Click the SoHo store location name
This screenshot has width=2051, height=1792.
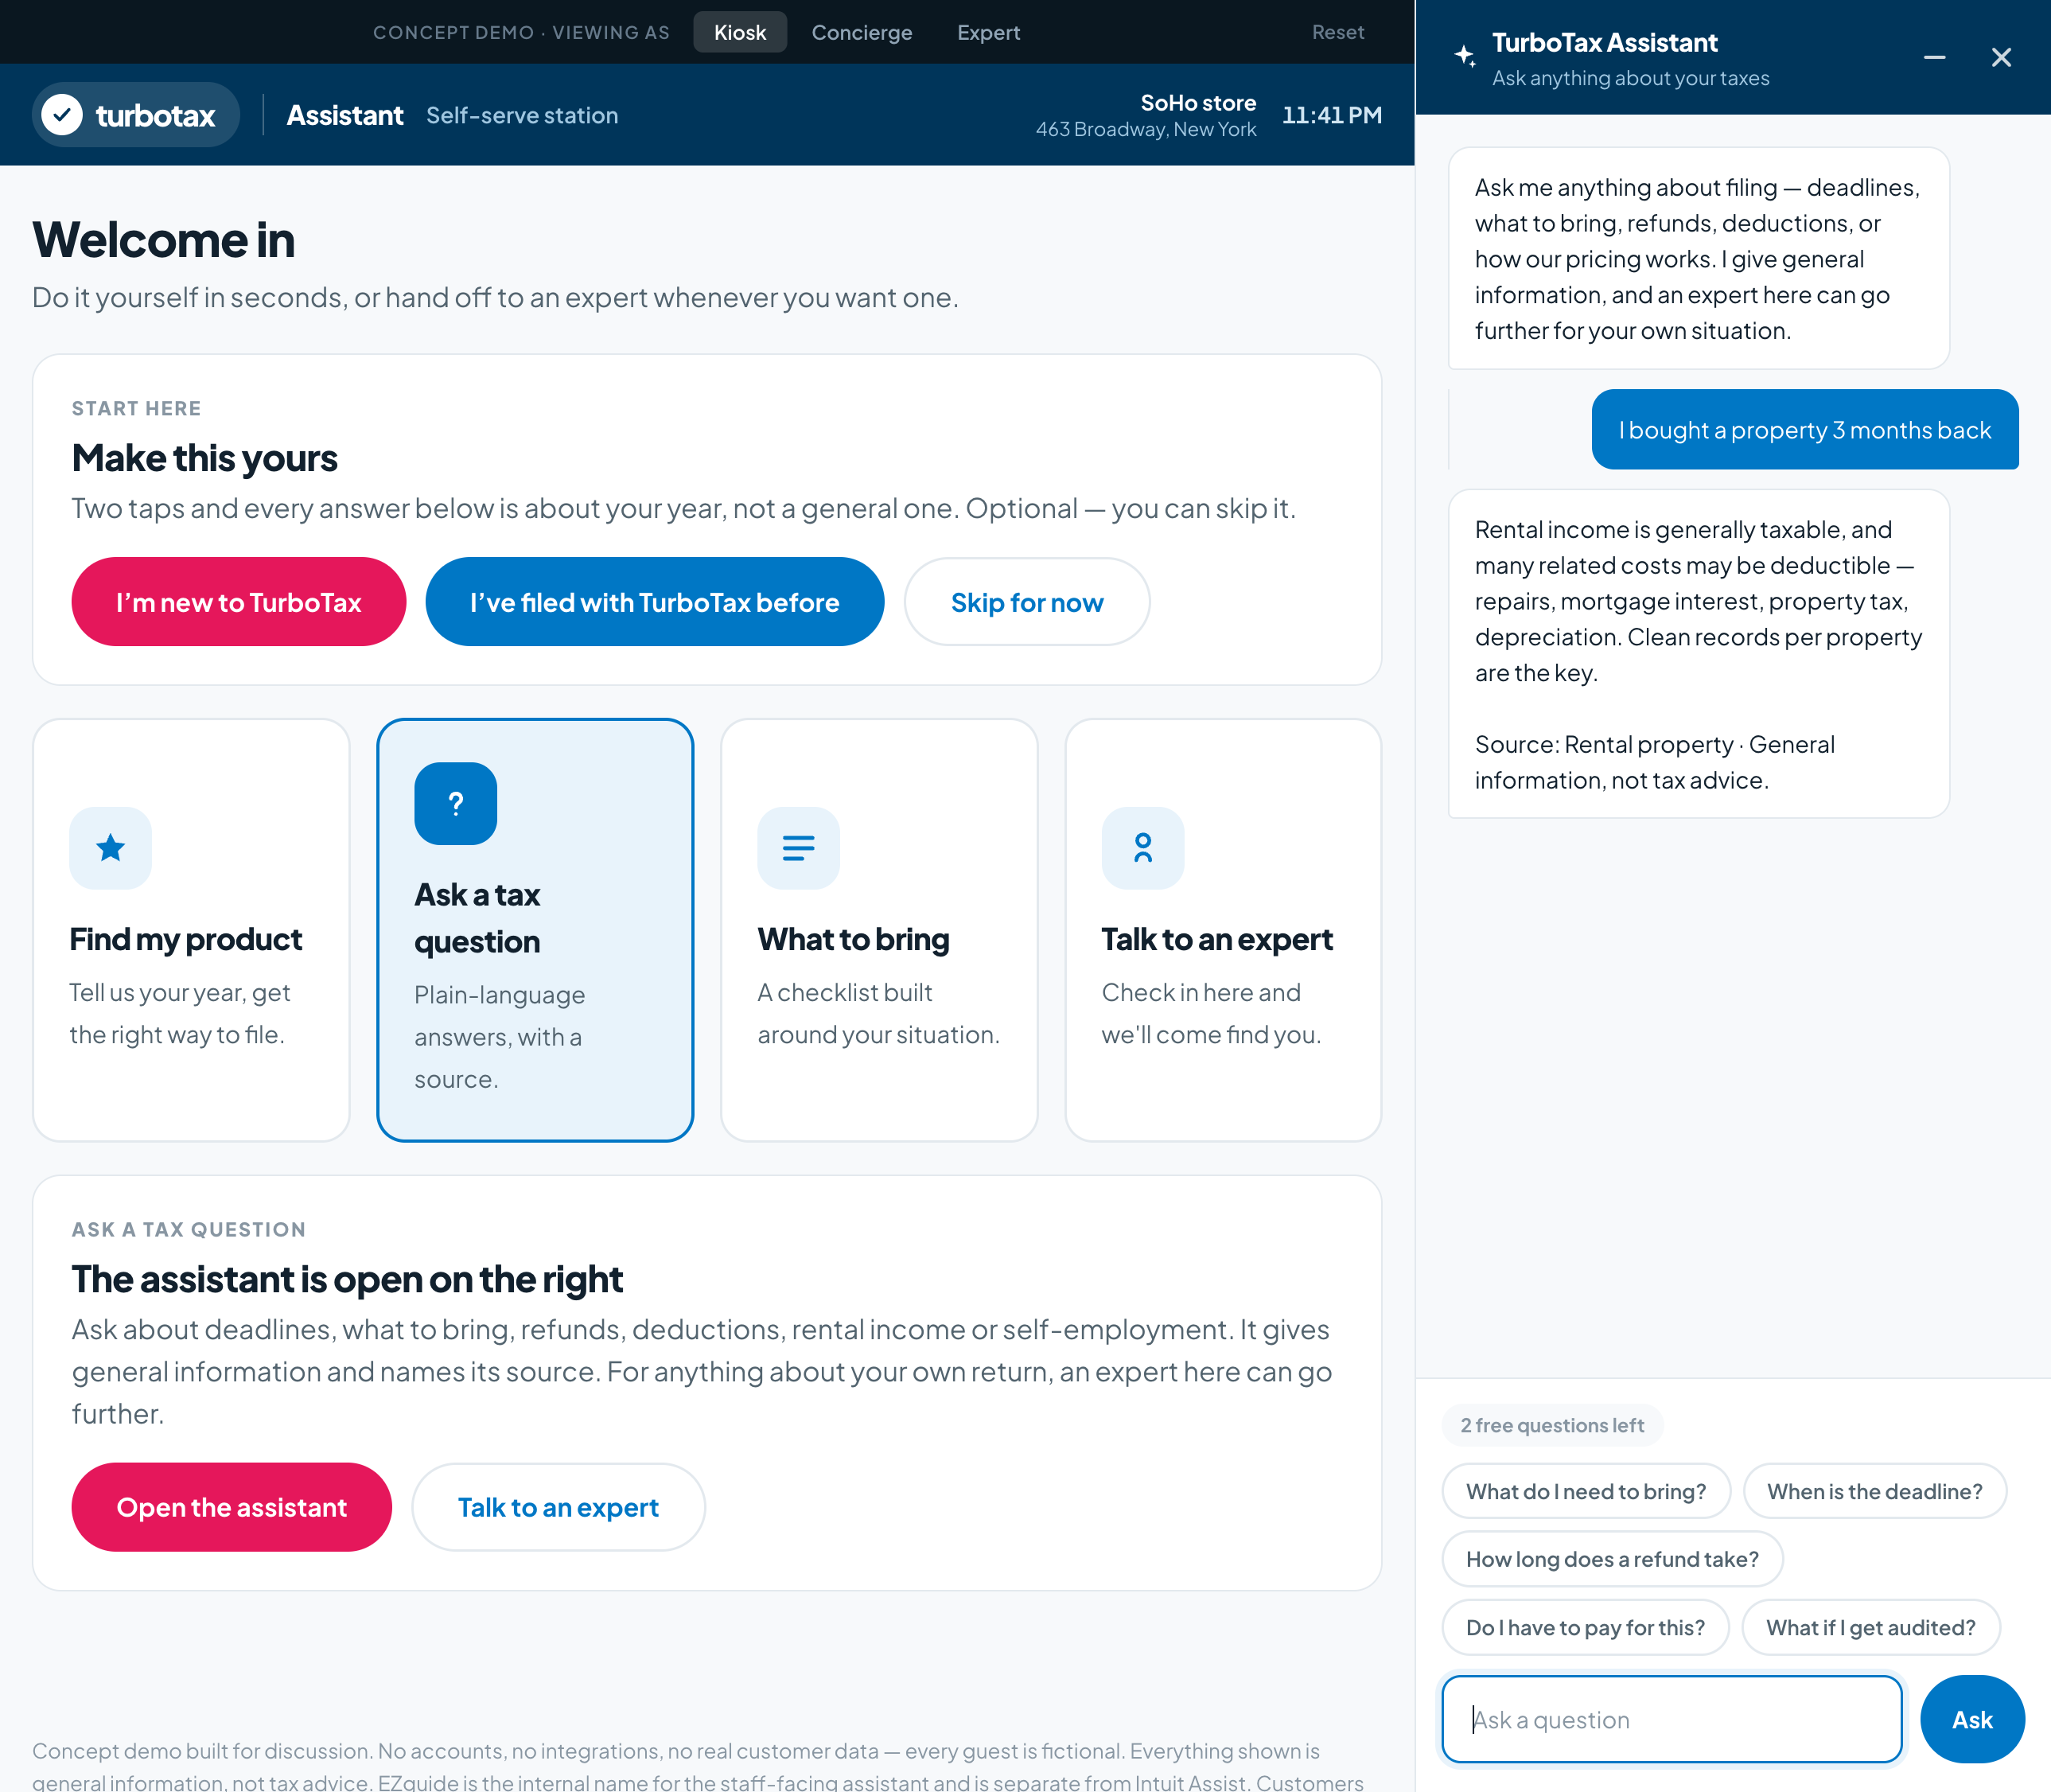pyautogui.click(x=1198, y=102)
